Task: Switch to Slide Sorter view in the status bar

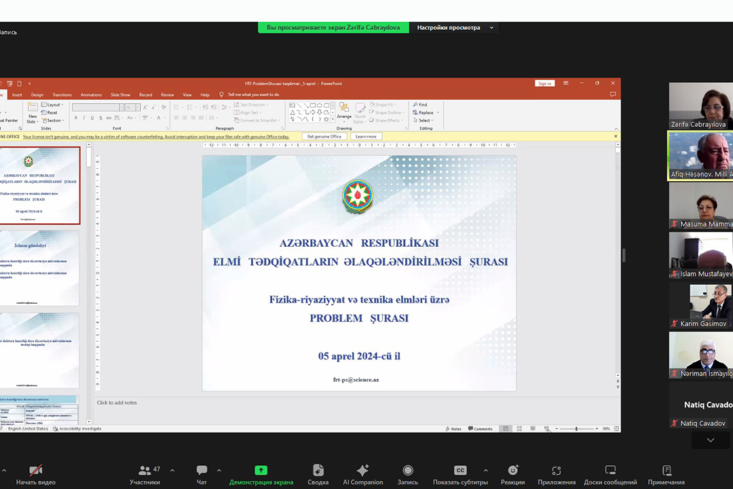Action: pyautogui.click(x=519, y=428)
